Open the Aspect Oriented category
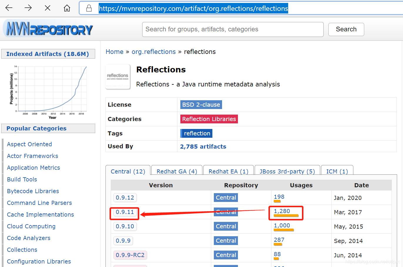This screenshot has width=403, height=267. [x=29, y=144]
